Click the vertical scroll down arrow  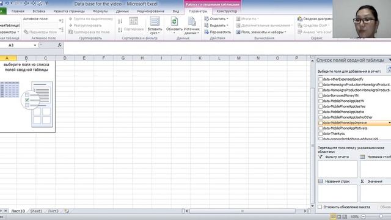tap(312, 206)
